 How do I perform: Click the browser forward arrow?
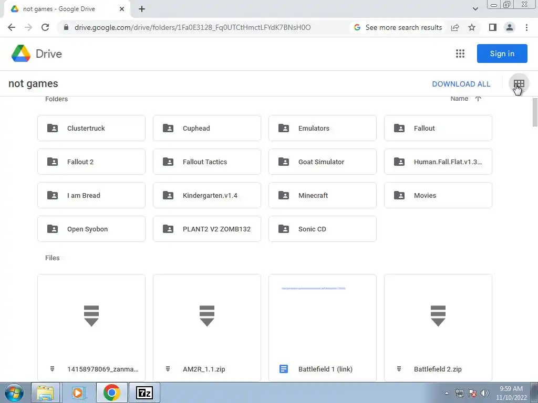point(28,27)
